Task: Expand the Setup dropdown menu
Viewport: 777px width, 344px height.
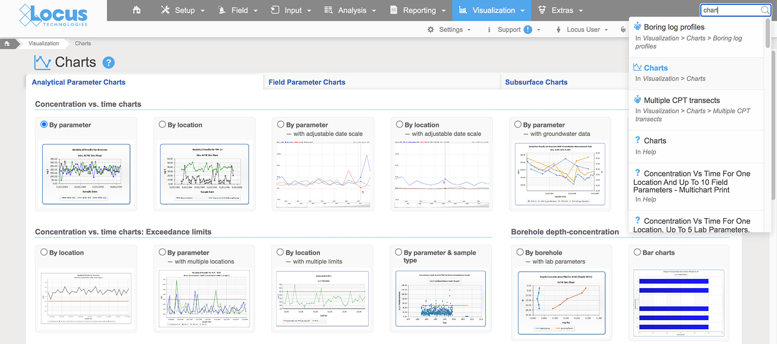Action: (203, 11)
